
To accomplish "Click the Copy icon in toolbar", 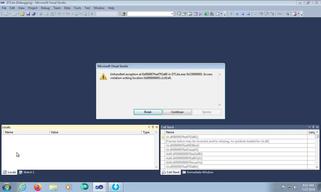I will pyautogui.click(x=46, y=14).
